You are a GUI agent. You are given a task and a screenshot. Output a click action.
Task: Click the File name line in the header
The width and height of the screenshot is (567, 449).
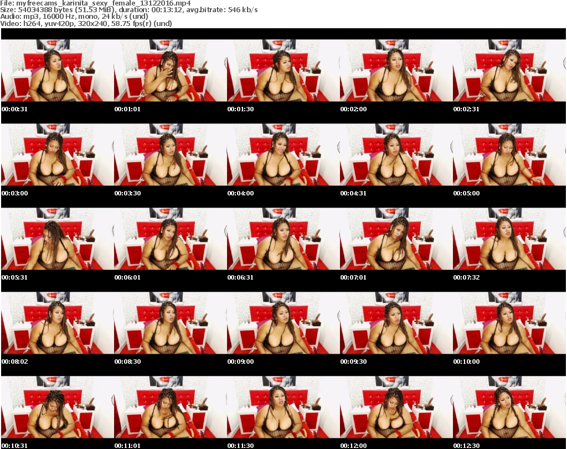tap(95, 3)
